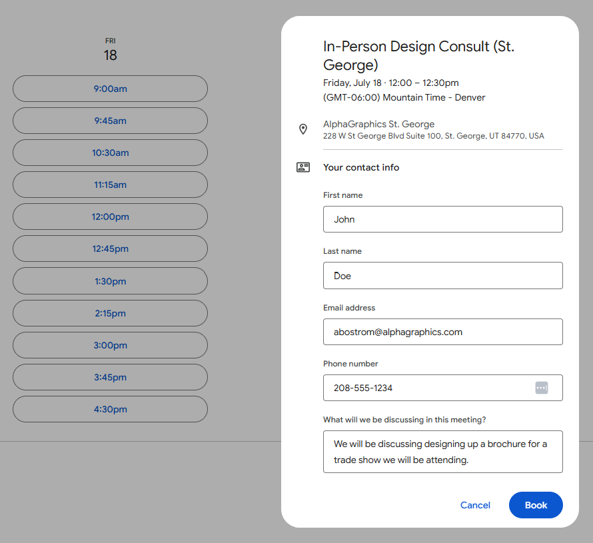
Task: Select the 3:00pm appointment time
Action: coord(110,345)
